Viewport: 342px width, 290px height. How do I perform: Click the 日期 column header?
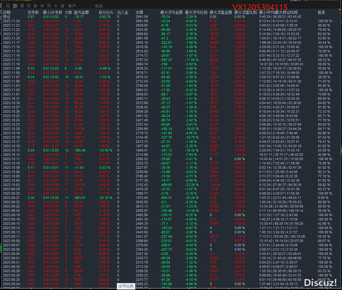(x=6, y=12)
